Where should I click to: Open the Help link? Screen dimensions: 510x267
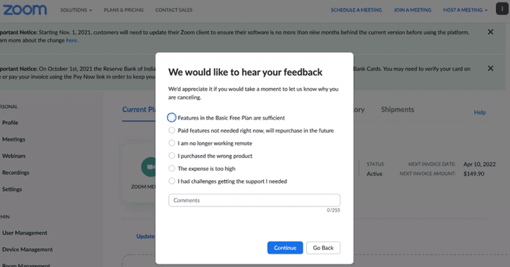(479, 113)
